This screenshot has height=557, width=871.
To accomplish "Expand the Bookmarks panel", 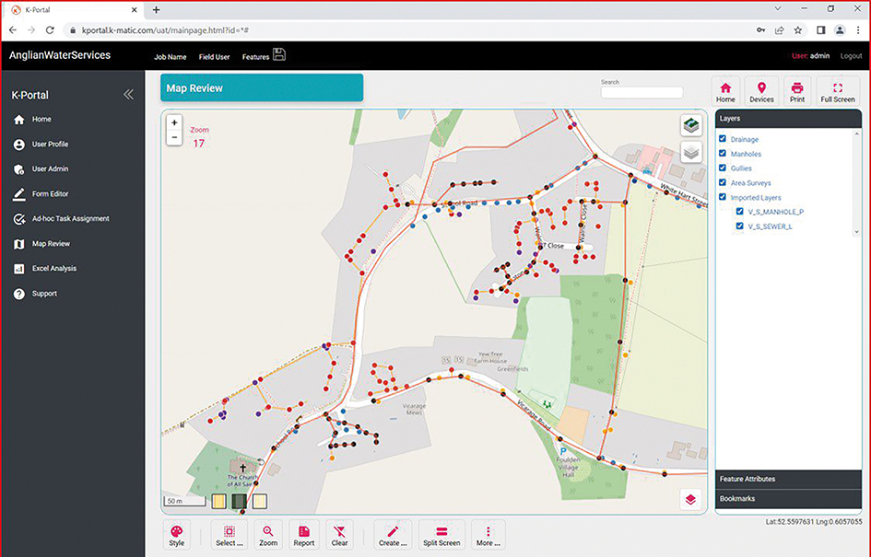I will click(x=788, y=498).
